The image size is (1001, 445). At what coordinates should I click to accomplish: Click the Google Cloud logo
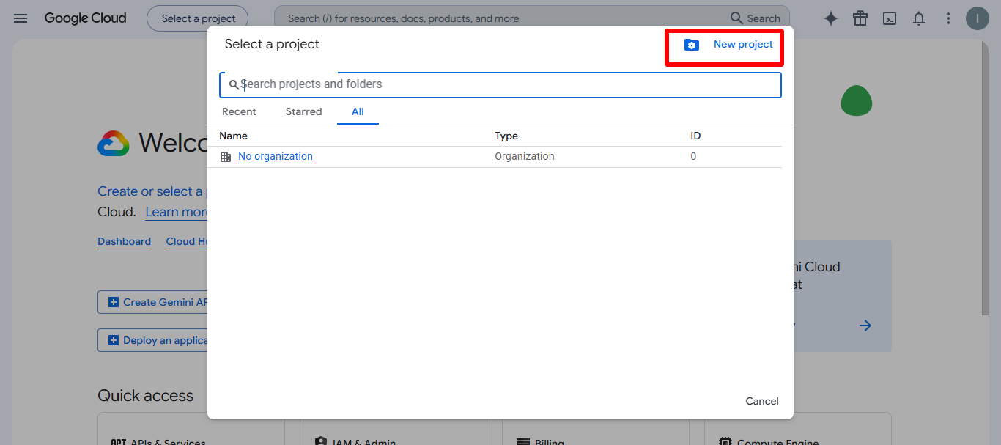(85, 18)
